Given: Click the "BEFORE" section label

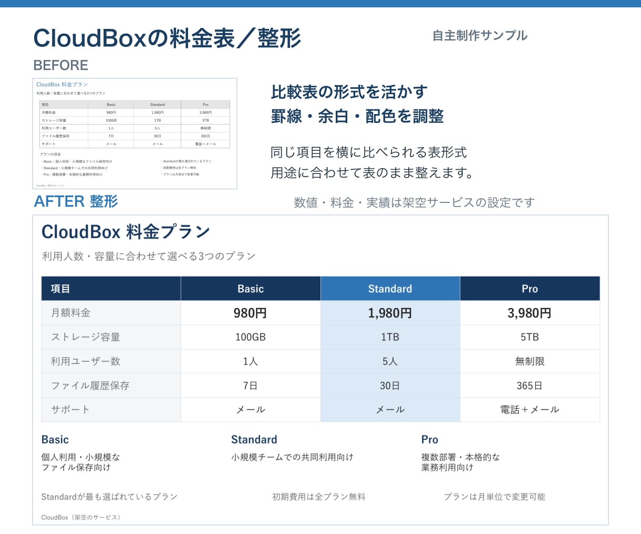Looking at the screenshot, I should pyautogui.click(x=60, y=65).
